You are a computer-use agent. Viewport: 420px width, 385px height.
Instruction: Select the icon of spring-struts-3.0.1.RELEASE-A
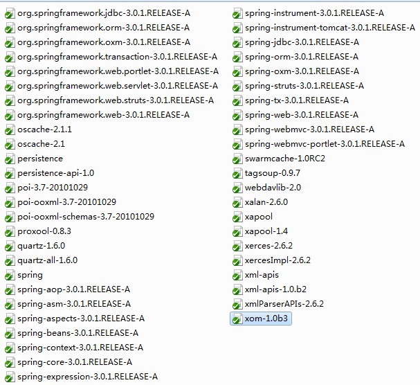coord(237,86)
